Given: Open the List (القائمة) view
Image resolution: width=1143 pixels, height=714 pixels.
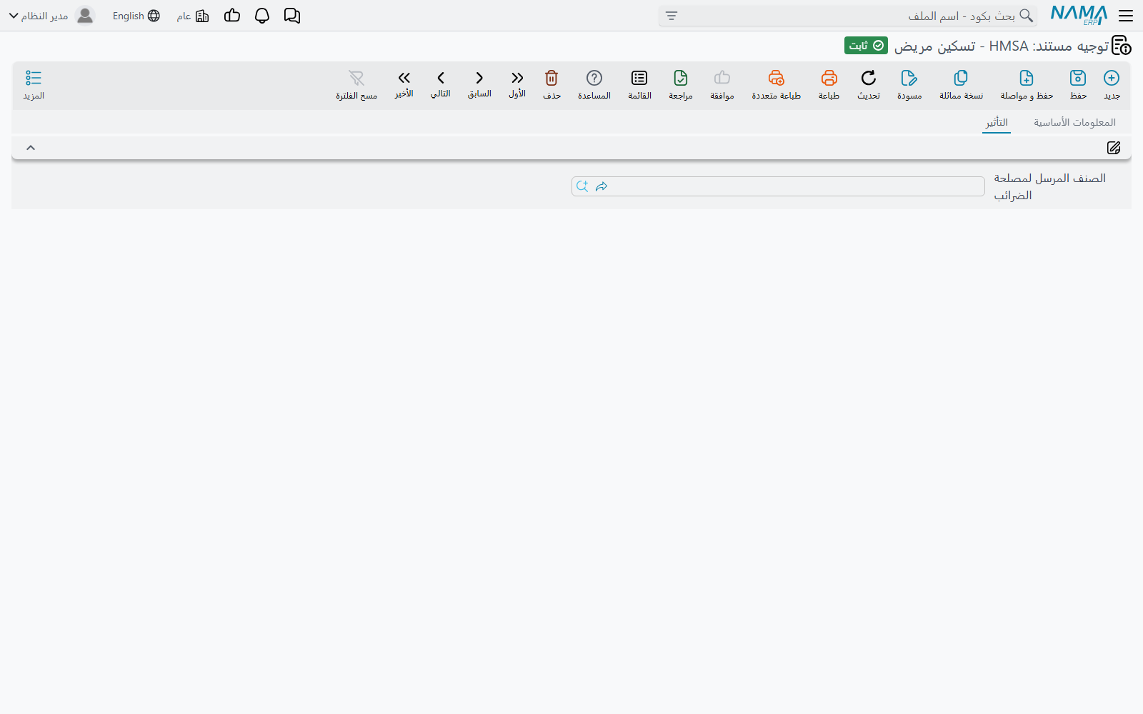Looking at the screenshot, I should pos(639,84).
